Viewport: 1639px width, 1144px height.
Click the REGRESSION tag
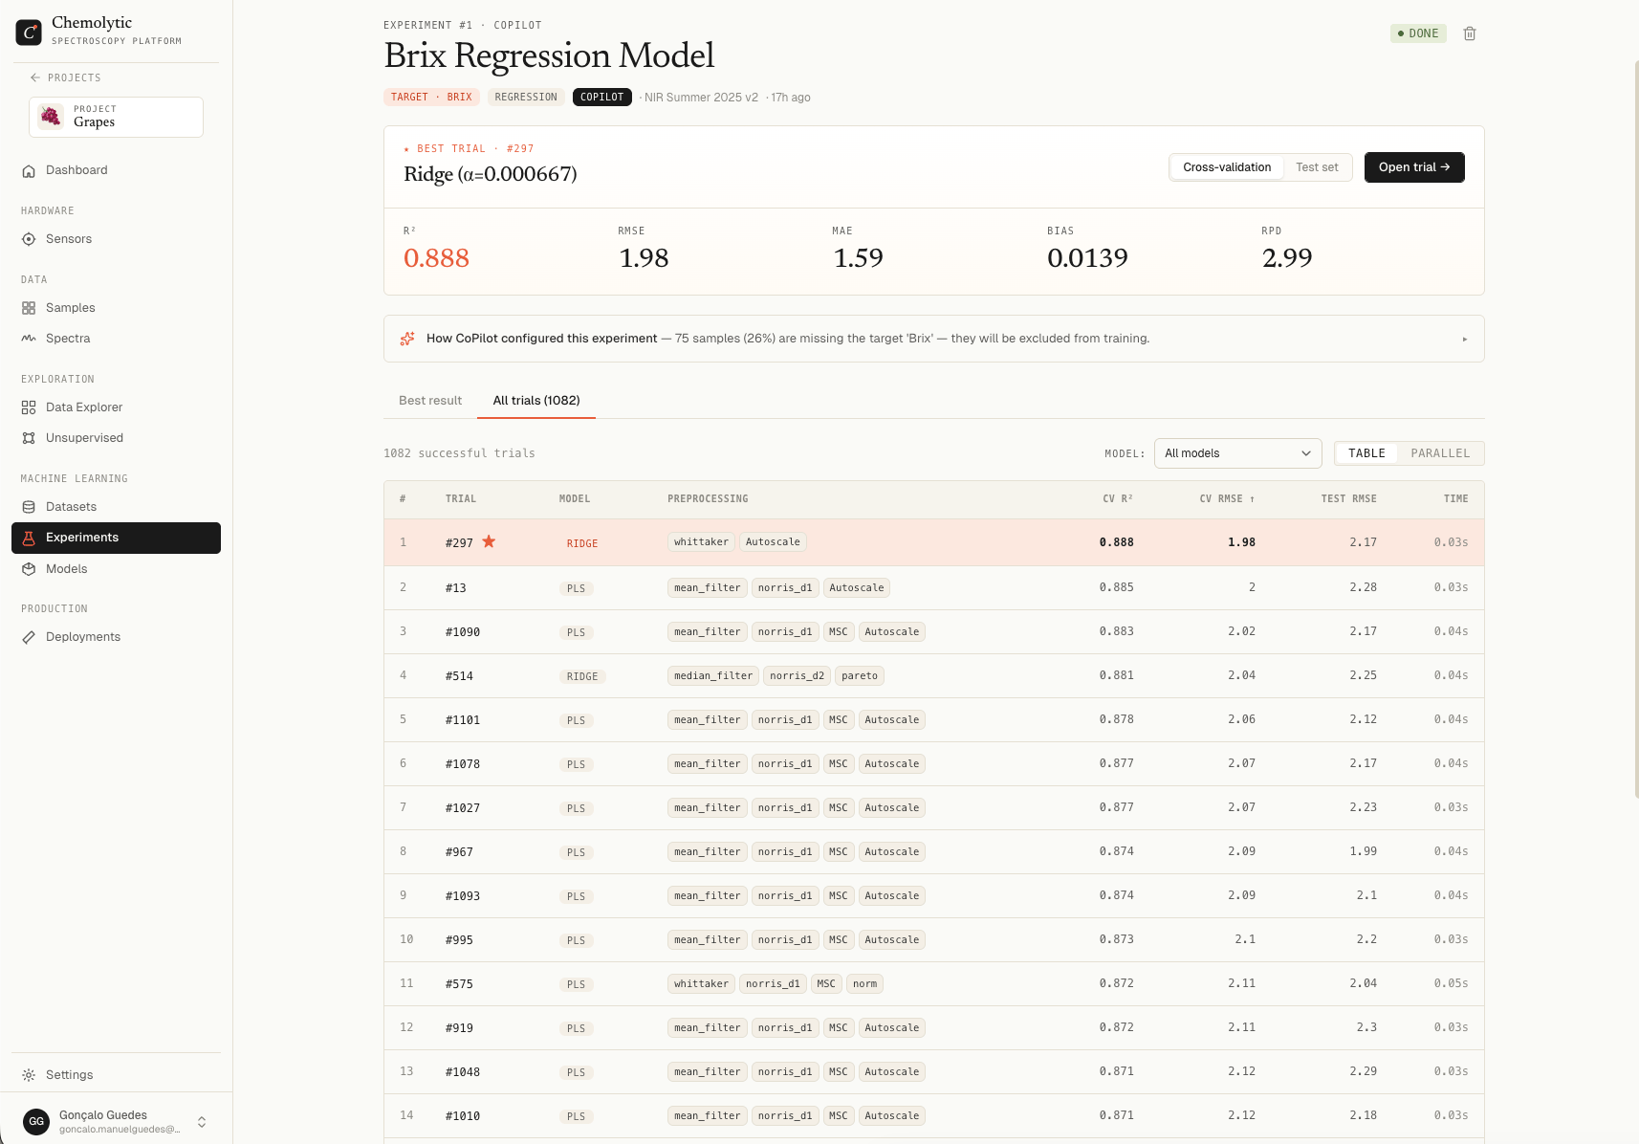[x=526, y=98]
